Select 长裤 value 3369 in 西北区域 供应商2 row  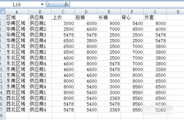[109, 98]
